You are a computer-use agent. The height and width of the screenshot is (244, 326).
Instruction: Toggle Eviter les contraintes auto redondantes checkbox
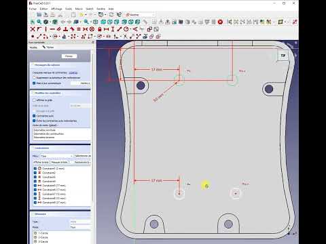tap(34, 121)
